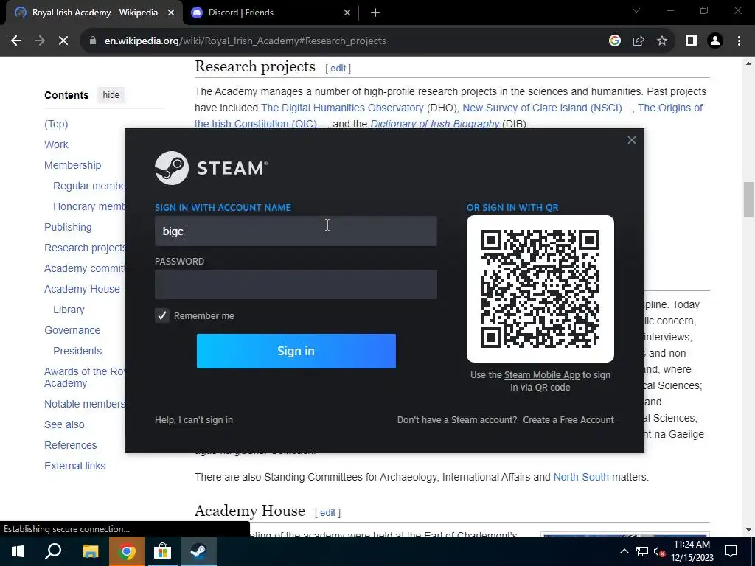Screen dimensions: 755x566
Task: Open Microsoft Store from taskbar
Action: (162, 551)
